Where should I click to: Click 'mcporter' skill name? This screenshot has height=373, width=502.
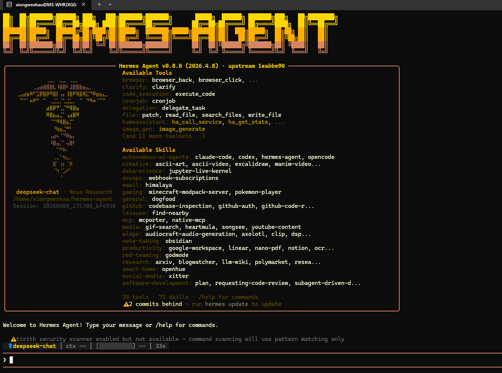(x=152, y=220)
